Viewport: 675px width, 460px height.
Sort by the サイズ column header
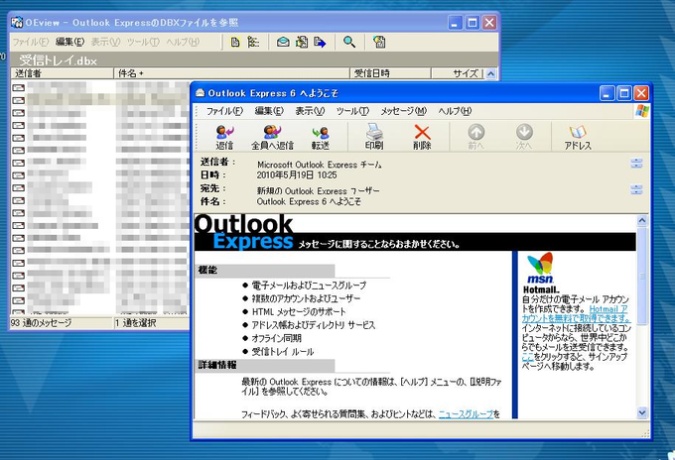[458, 73]
